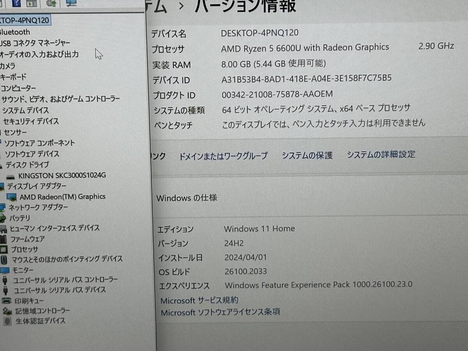The width and height of the screenshot is (468, 351).
Task: Select the オーディオの入力および出力 category
Action: pos(39,54)
